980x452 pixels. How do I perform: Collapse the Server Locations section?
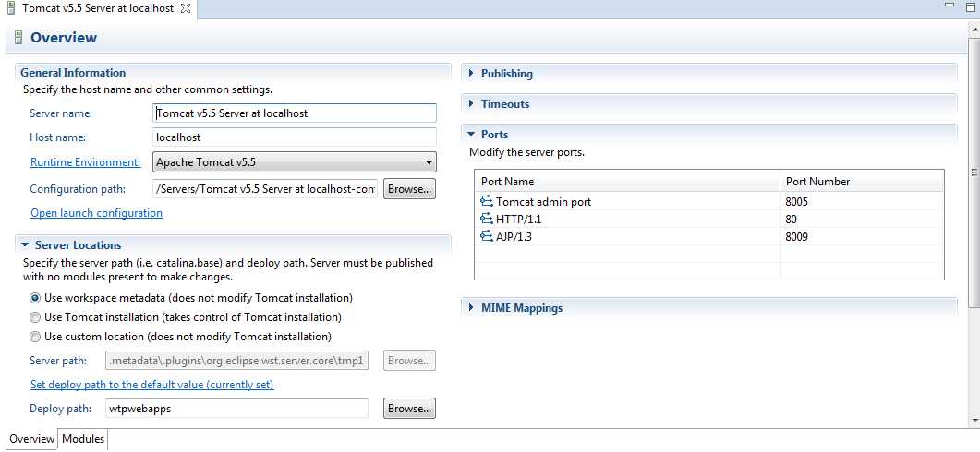[25, 245]
